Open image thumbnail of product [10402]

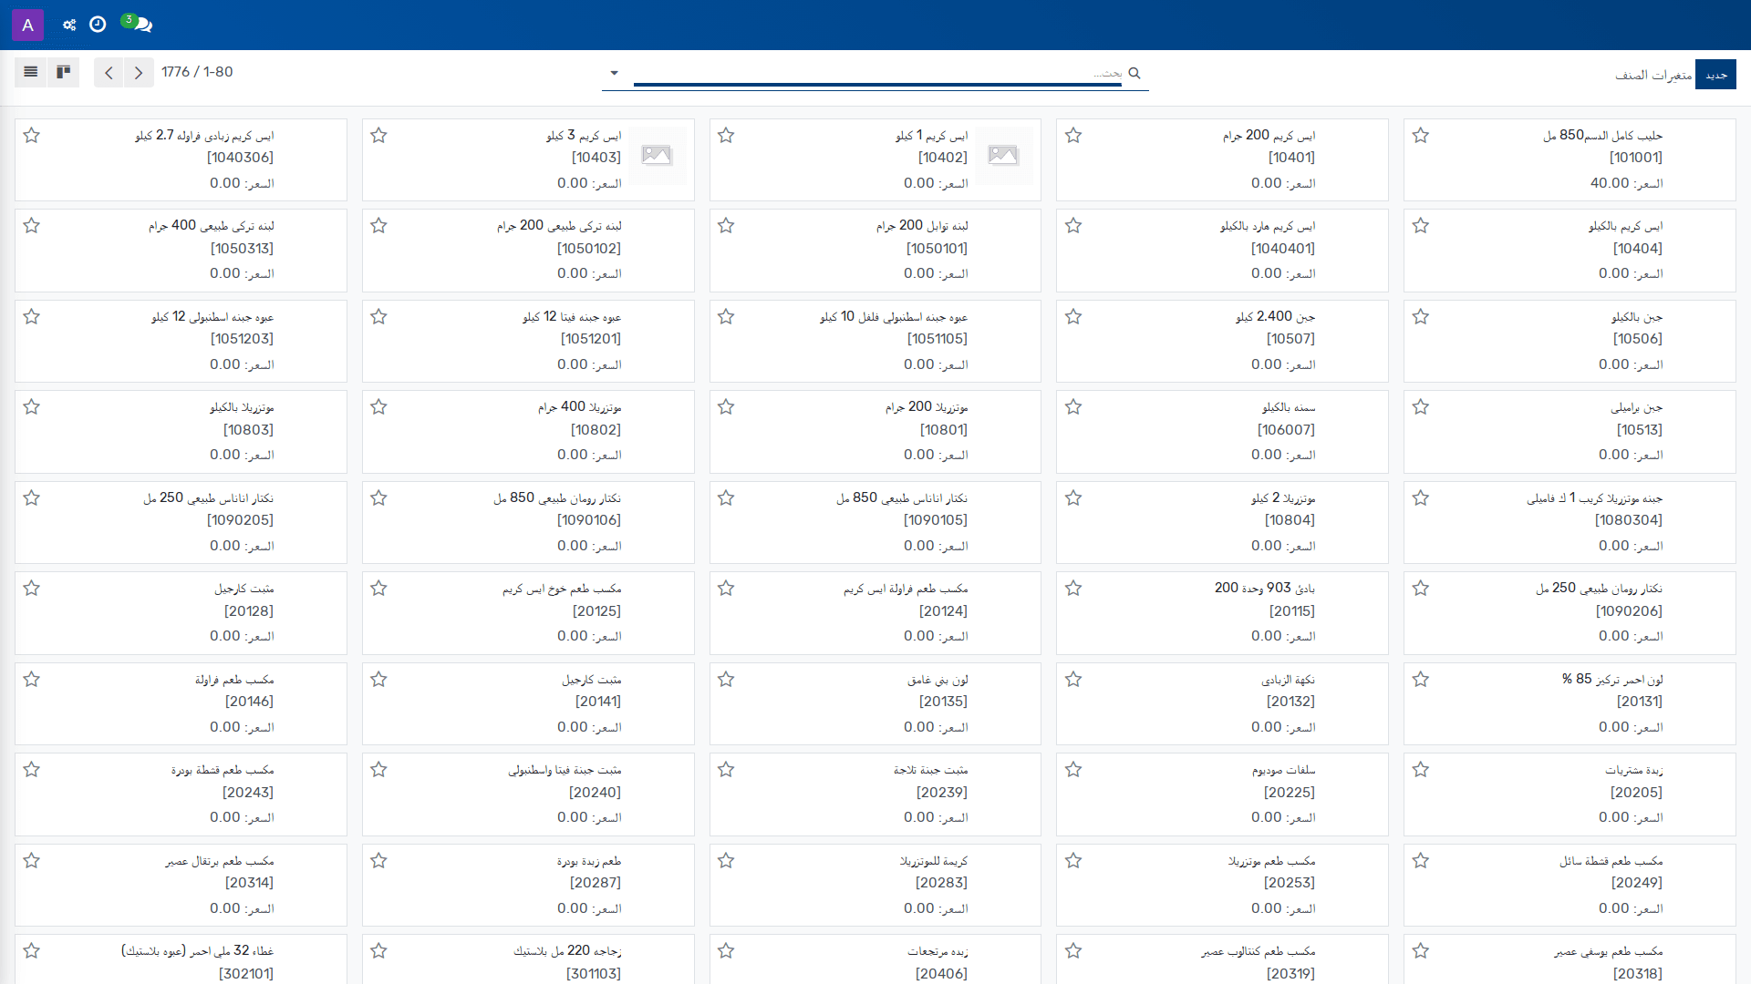(1003, 155)
